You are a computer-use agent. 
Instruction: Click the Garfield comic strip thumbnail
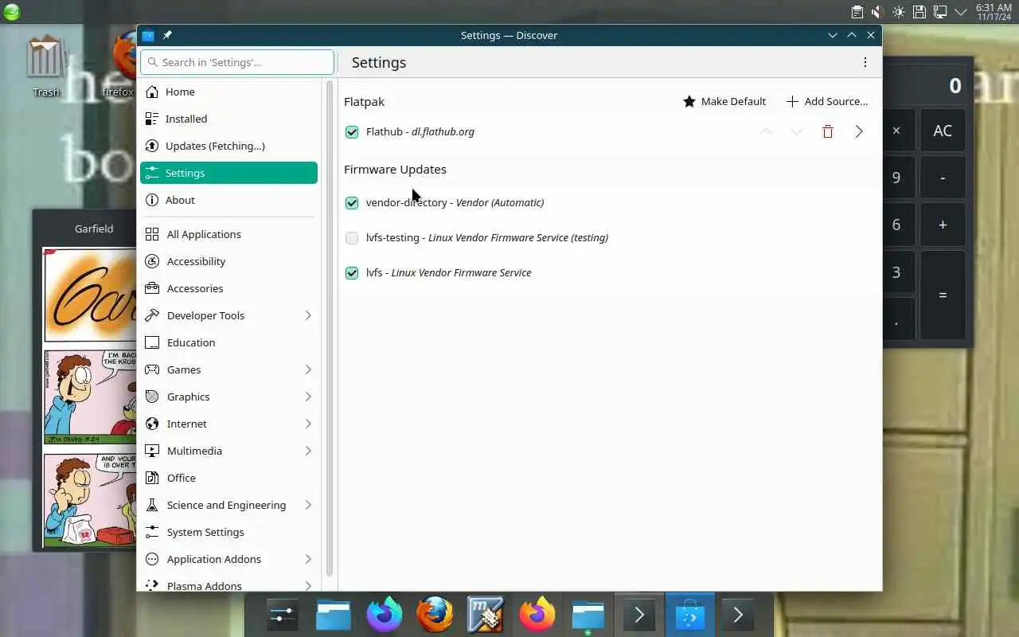pyautogui.click(x=89, y=397)
